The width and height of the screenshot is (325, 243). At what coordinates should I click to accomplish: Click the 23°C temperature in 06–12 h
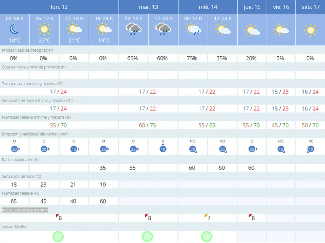click(x=44, y=40)
